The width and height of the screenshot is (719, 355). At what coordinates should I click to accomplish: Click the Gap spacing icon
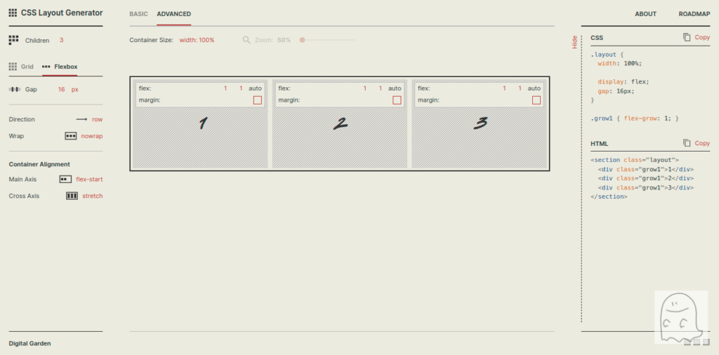point(15,89)
